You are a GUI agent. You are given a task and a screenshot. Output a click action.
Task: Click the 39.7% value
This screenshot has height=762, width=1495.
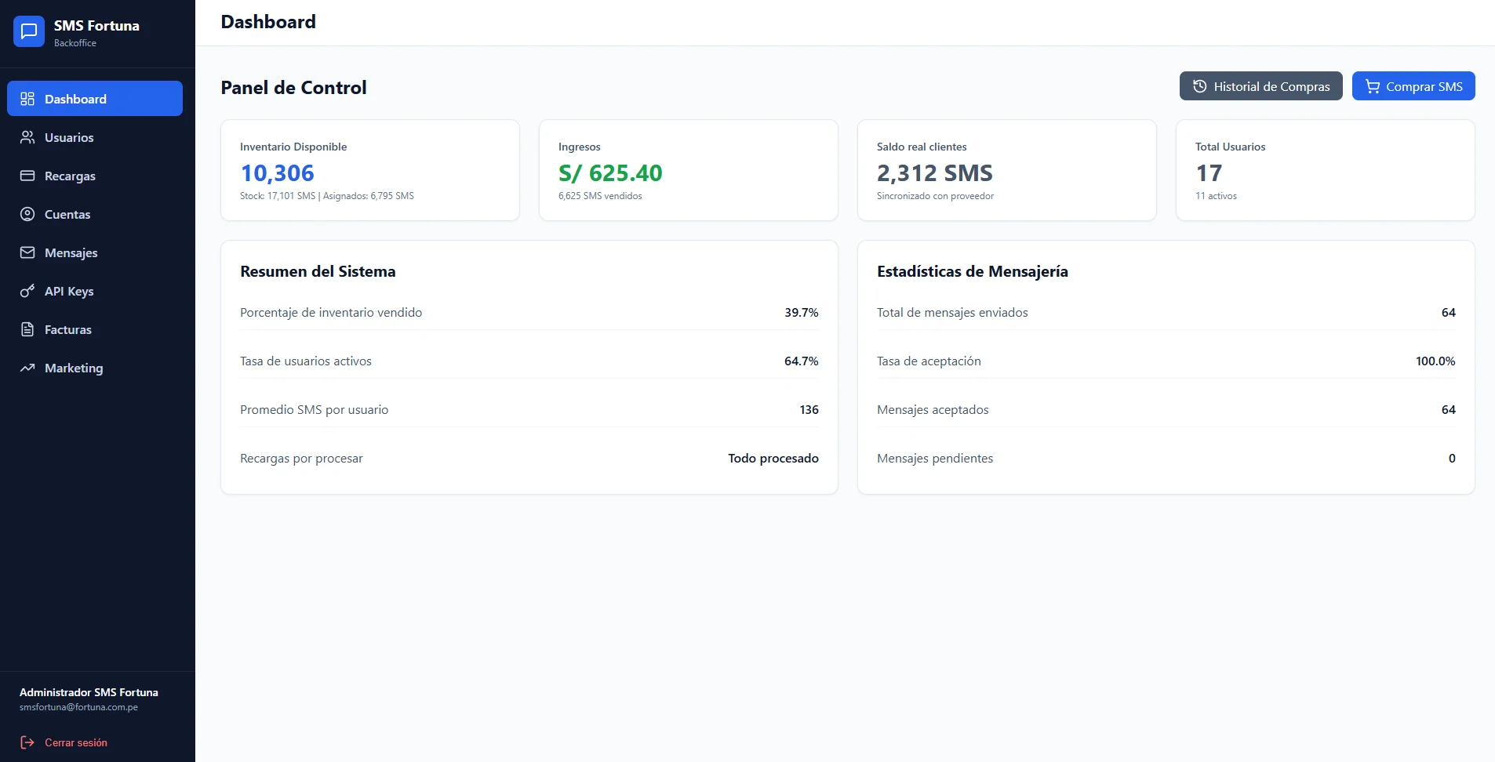pos(802,312)
